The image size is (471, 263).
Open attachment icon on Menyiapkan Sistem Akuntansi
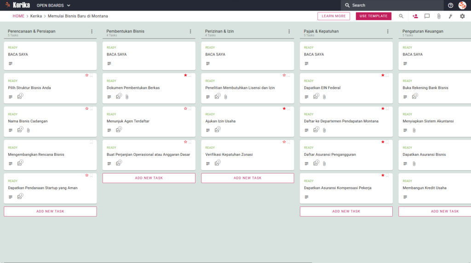click(x=414, y=130)
